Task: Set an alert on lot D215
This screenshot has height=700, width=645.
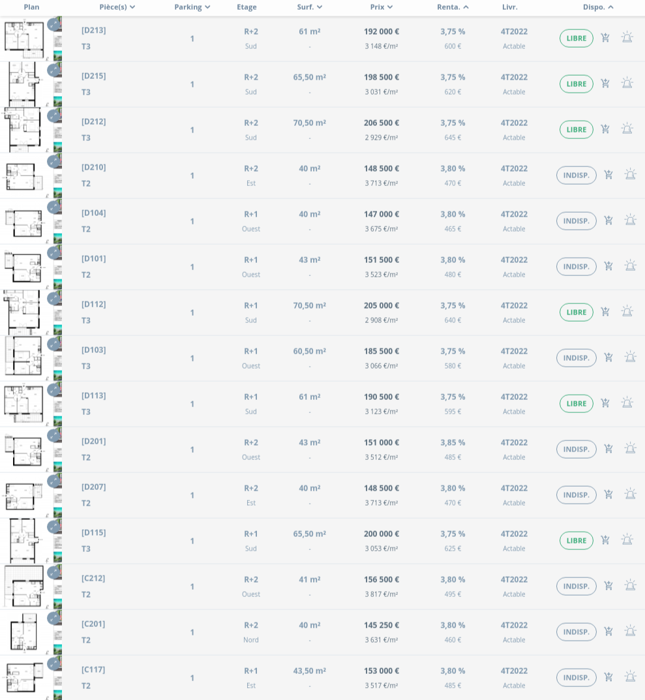Action: (627, 84)
